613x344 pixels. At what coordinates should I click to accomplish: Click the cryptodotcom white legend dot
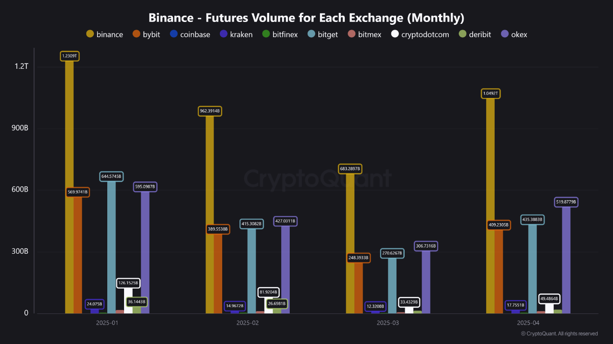click(395, 34)
